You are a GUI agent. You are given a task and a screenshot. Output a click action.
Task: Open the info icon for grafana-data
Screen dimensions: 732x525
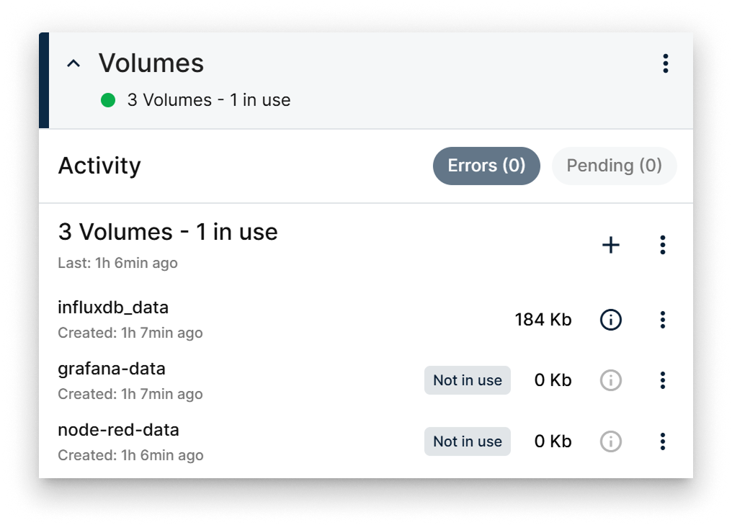[610, 380]
